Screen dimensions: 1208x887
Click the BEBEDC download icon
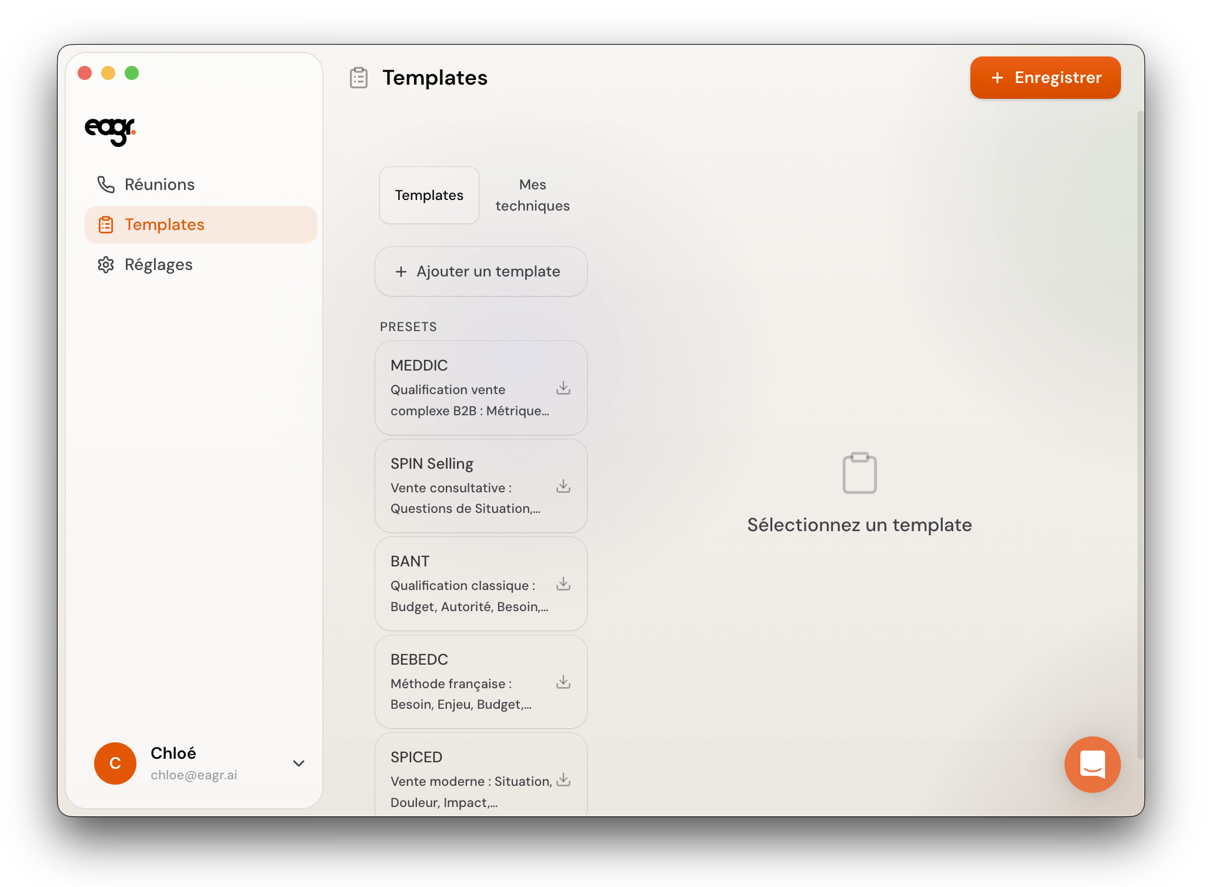click(x=563, y=682)
